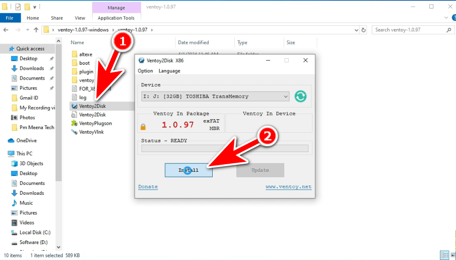Open Local Disk (C:)
The image size is (456, 260).
pyautogui.click(x=35, y=232)
